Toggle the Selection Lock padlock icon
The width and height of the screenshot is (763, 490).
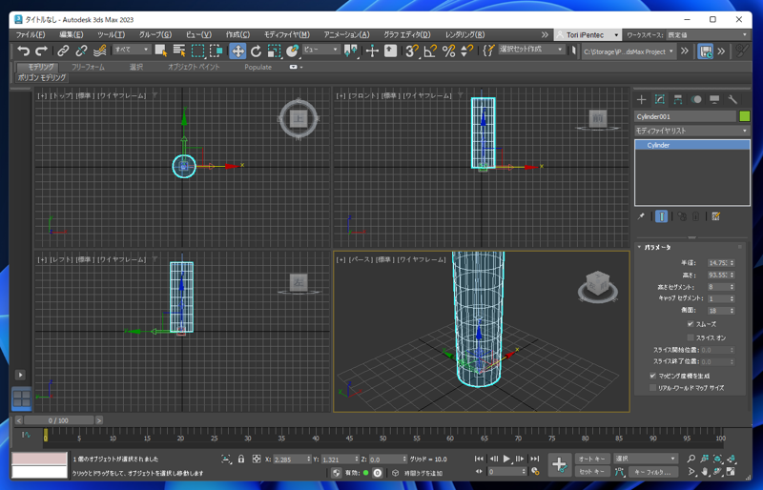coord(241,459)
